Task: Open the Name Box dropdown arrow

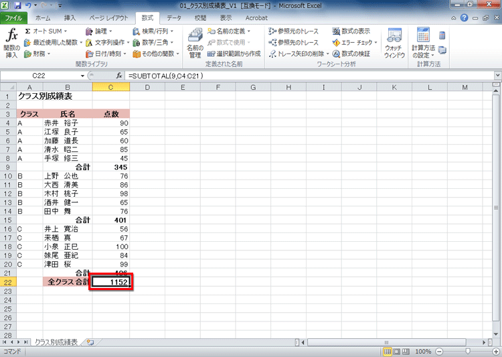Action: click(82, 76)
